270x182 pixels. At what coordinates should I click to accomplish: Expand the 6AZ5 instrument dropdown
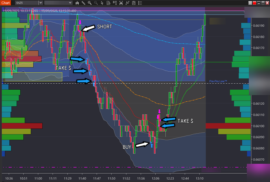(40, 3)
